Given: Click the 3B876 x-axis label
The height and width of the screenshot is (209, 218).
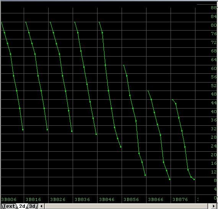Looking at the screenshot, I should (180, 199).
